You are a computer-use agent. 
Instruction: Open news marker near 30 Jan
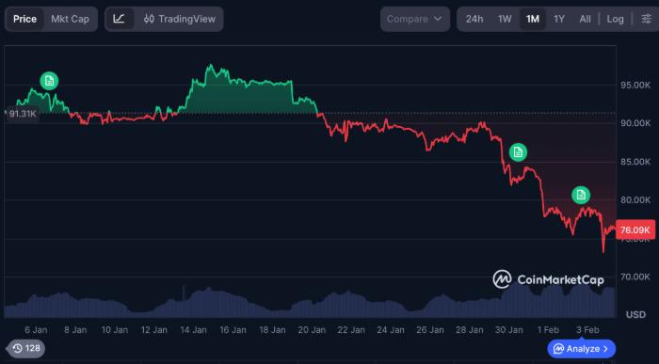(x=518, y=152)
